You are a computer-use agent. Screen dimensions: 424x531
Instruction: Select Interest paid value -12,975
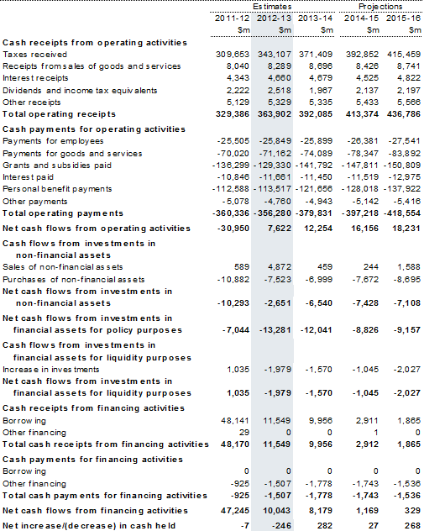point(405,177)
